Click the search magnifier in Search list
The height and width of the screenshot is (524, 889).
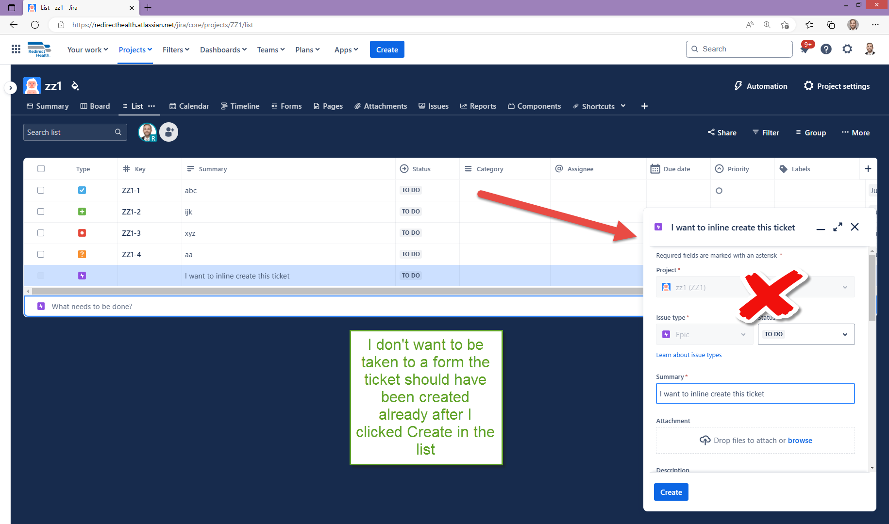[118, 132]
